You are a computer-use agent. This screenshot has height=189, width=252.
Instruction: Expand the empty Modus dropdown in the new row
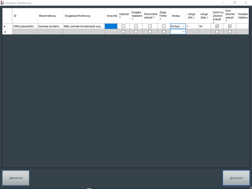click(184, 31)
